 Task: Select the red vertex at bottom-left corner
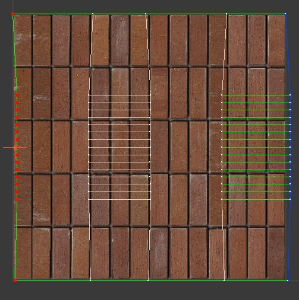tap(15, 280)
